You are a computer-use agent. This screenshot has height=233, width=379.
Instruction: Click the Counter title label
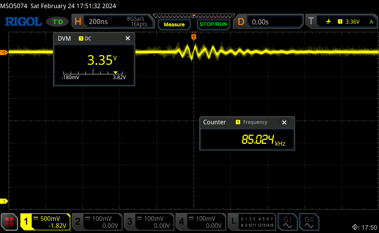(x=214, y=122)
